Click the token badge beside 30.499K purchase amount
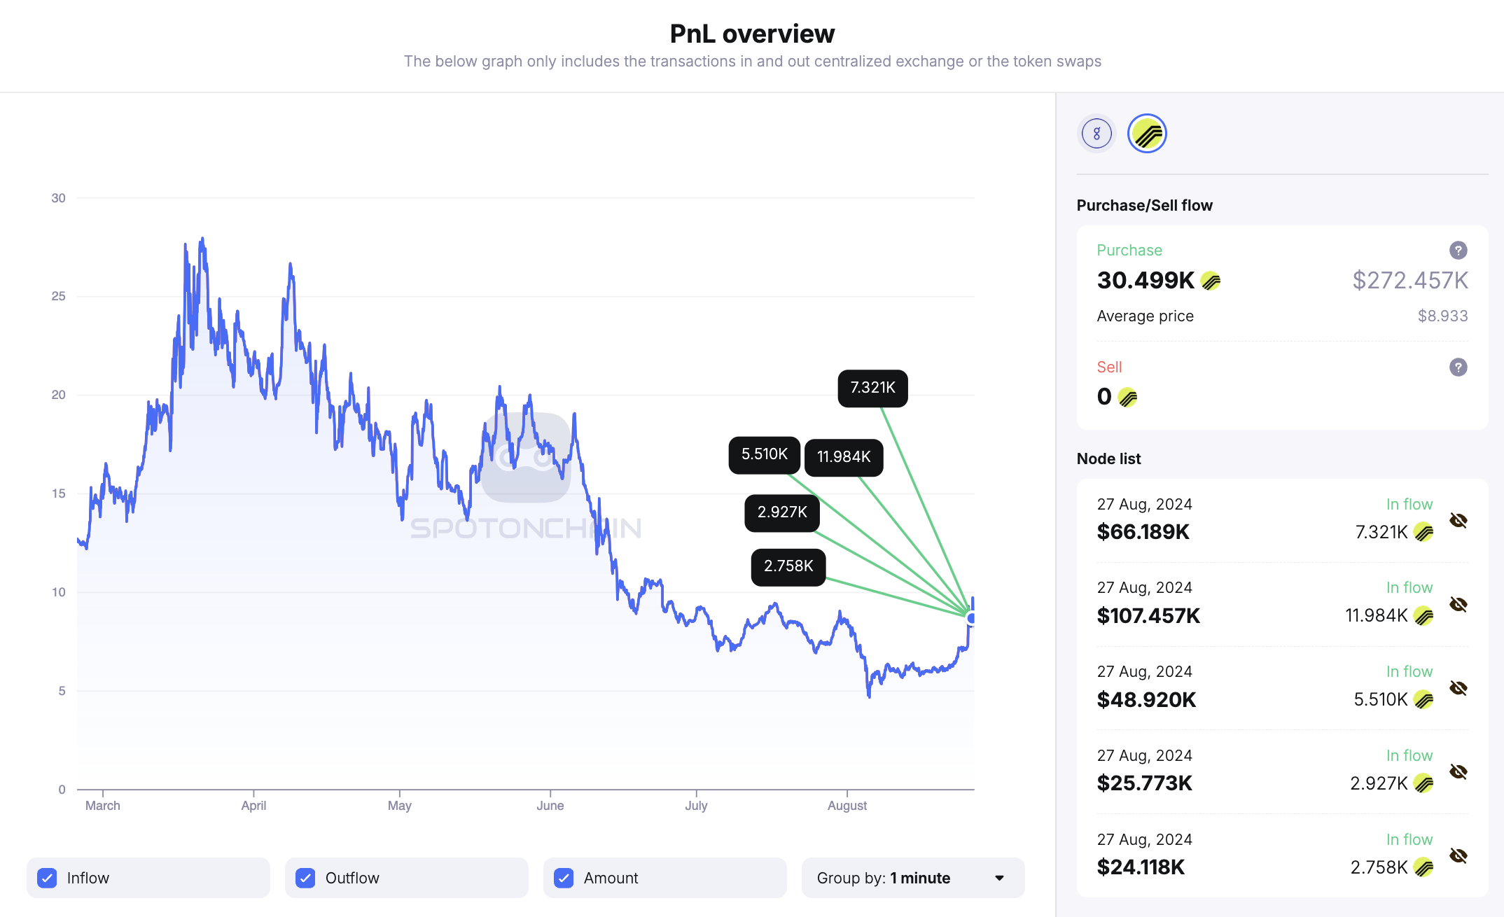The image size is (1504, 917). [1211, 281]
